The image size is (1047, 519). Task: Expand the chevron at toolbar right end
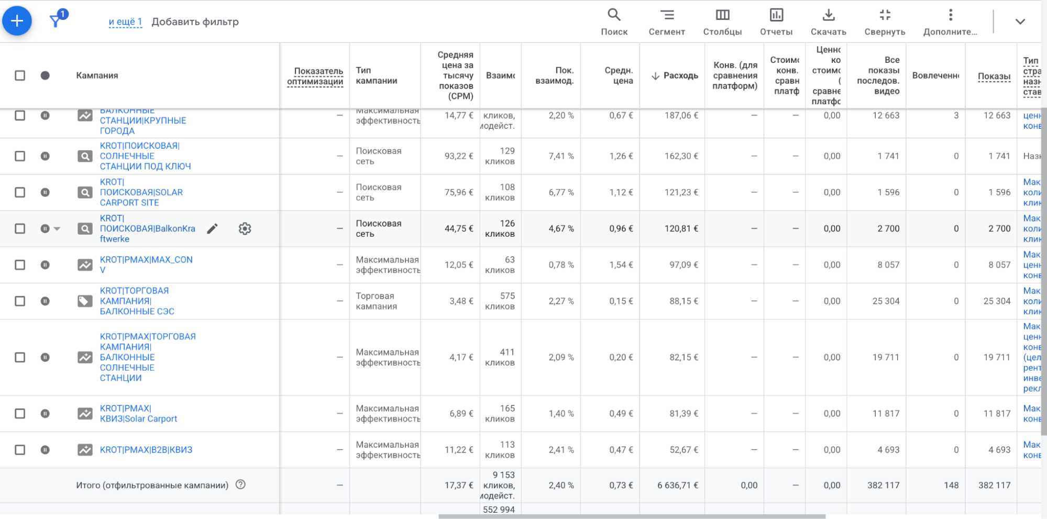1020,21
